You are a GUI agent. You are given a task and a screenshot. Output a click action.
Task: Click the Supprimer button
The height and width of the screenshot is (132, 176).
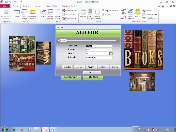tap(103, 67)
